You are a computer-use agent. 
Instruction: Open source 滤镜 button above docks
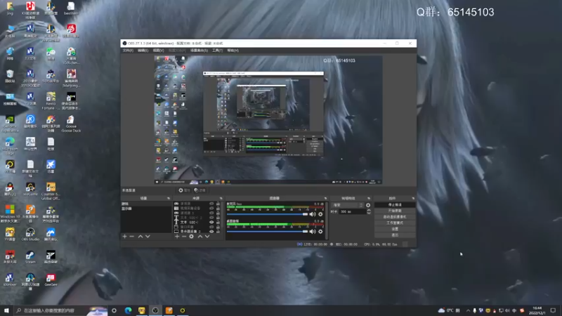coord(200,190)
